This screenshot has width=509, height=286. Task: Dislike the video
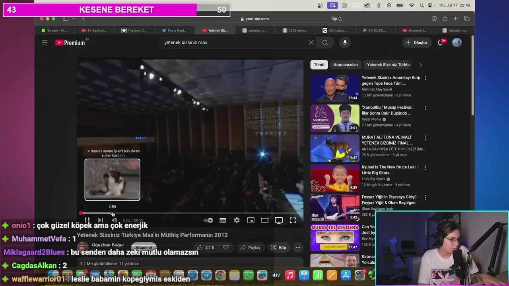click(x=226, y=247)
